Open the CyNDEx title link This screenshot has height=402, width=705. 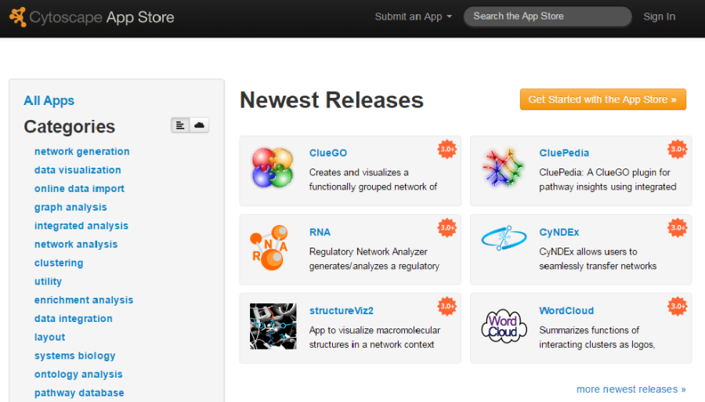tap(559, 232)
